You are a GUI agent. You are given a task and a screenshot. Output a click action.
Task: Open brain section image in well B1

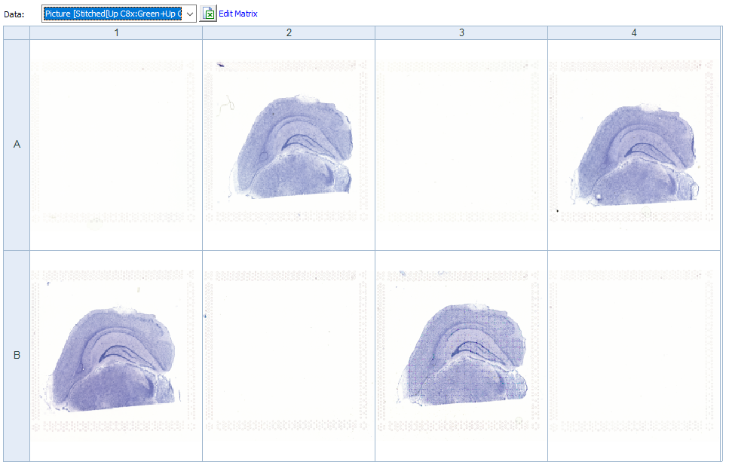click(x=116, y=356)
